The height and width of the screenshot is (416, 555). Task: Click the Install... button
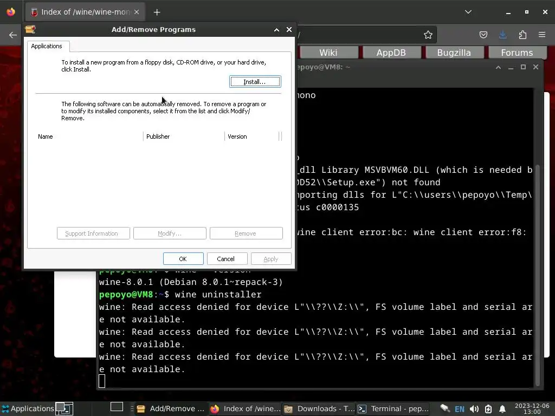point(255,82)
